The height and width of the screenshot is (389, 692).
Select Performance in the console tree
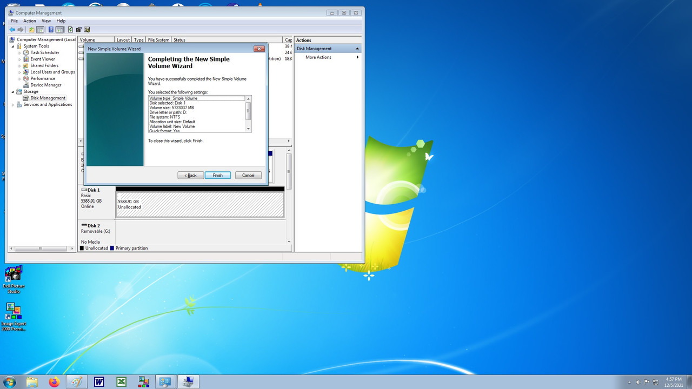click(43, 78)
